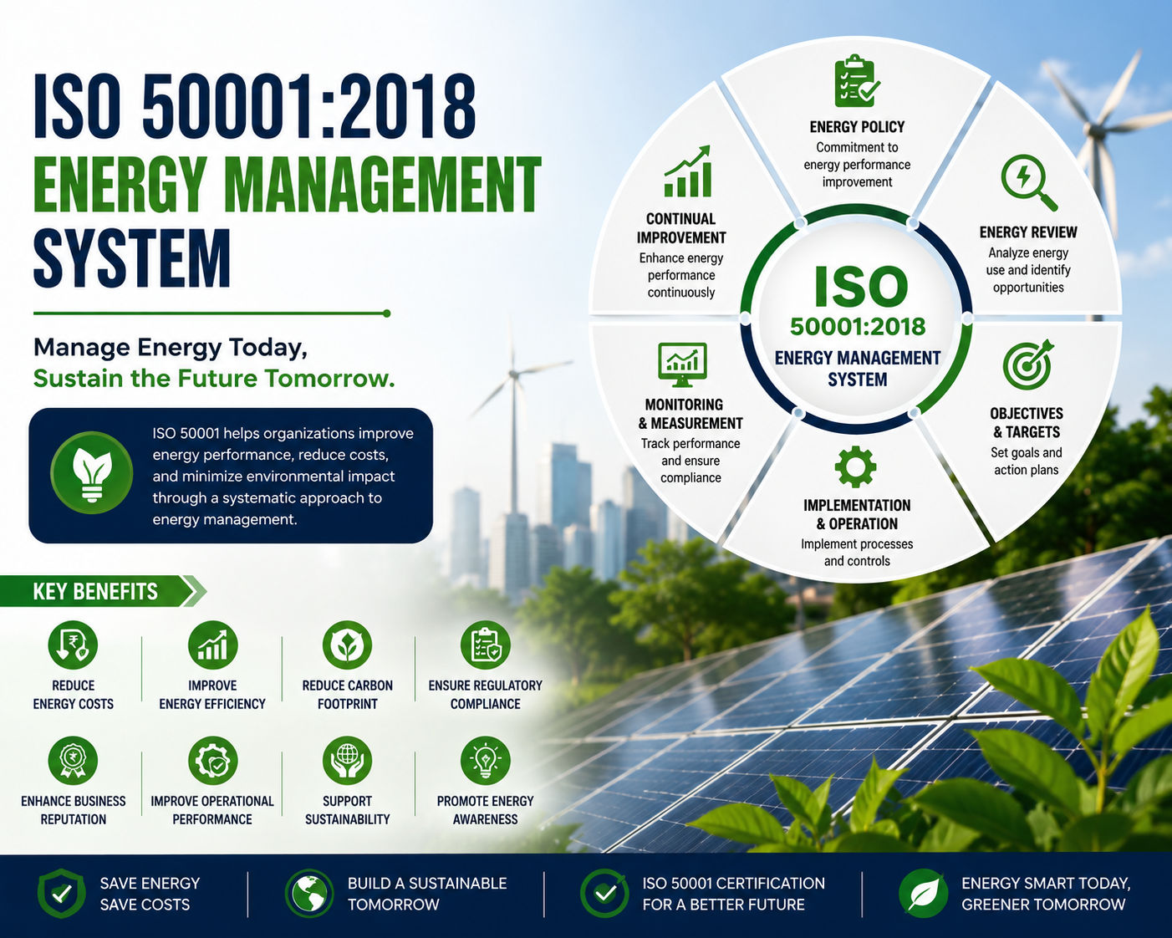Click the 'IMPROVE OPERATIONAL PERFORMANCE' label
The height and width of the screenshot is (938, 1172).
pyautogui.click(x=212, y=810)
